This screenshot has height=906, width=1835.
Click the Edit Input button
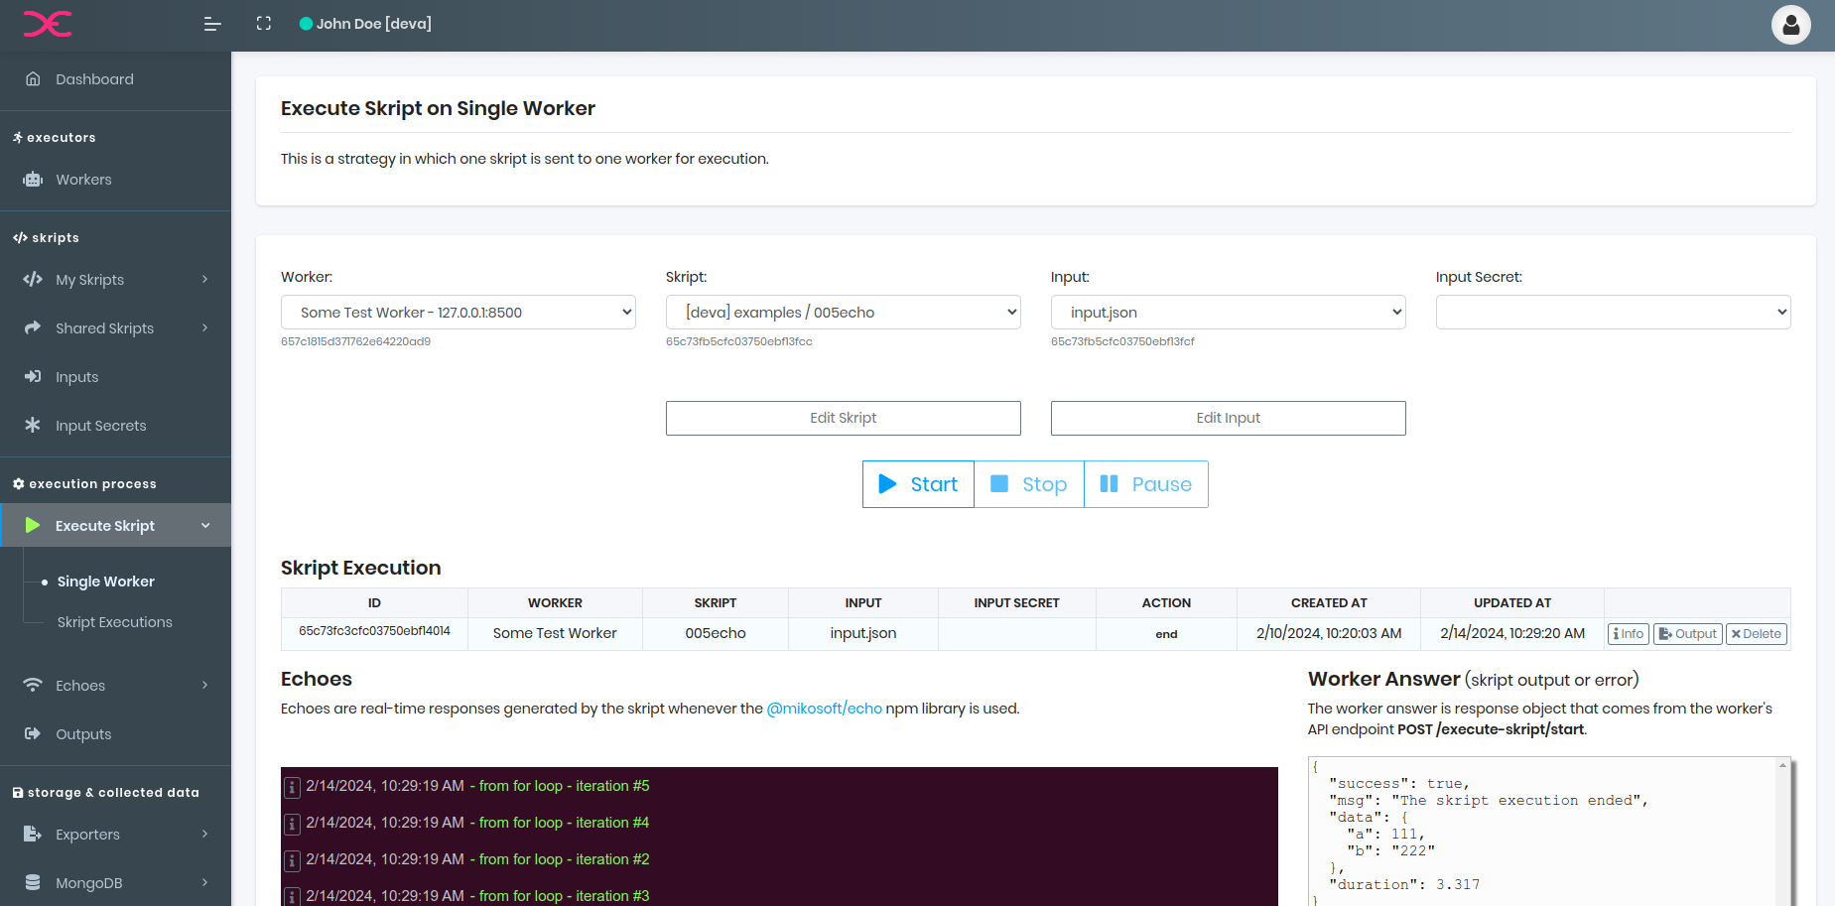pos(1229,418)
